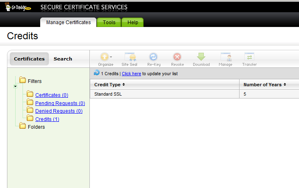
Task: Switch to the Tools tab
Action: point(109,22)
